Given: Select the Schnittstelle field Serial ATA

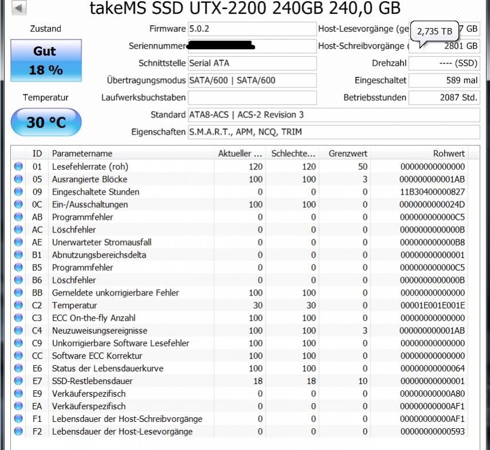Looking at the screenshot, I should [252, 63].
